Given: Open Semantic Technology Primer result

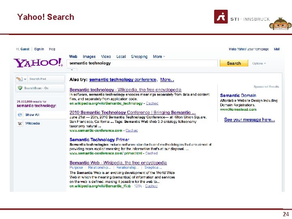Looking at the screenshot, I should 99,140.
